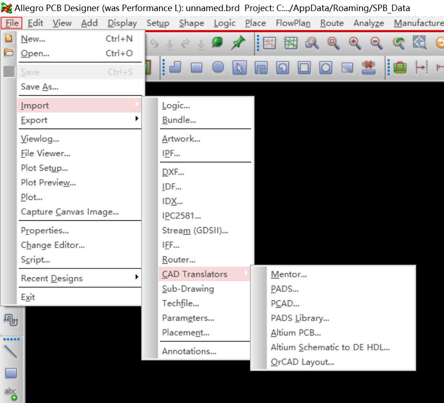
Task: Click the Zoom Fit icon
Action: (x=333, y=43)
